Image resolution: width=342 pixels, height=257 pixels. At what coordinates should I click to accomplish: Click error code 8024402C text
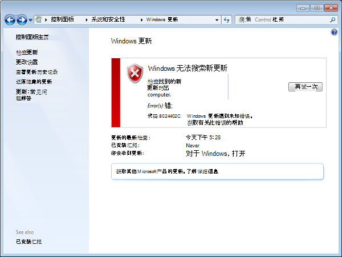(164, 116)
